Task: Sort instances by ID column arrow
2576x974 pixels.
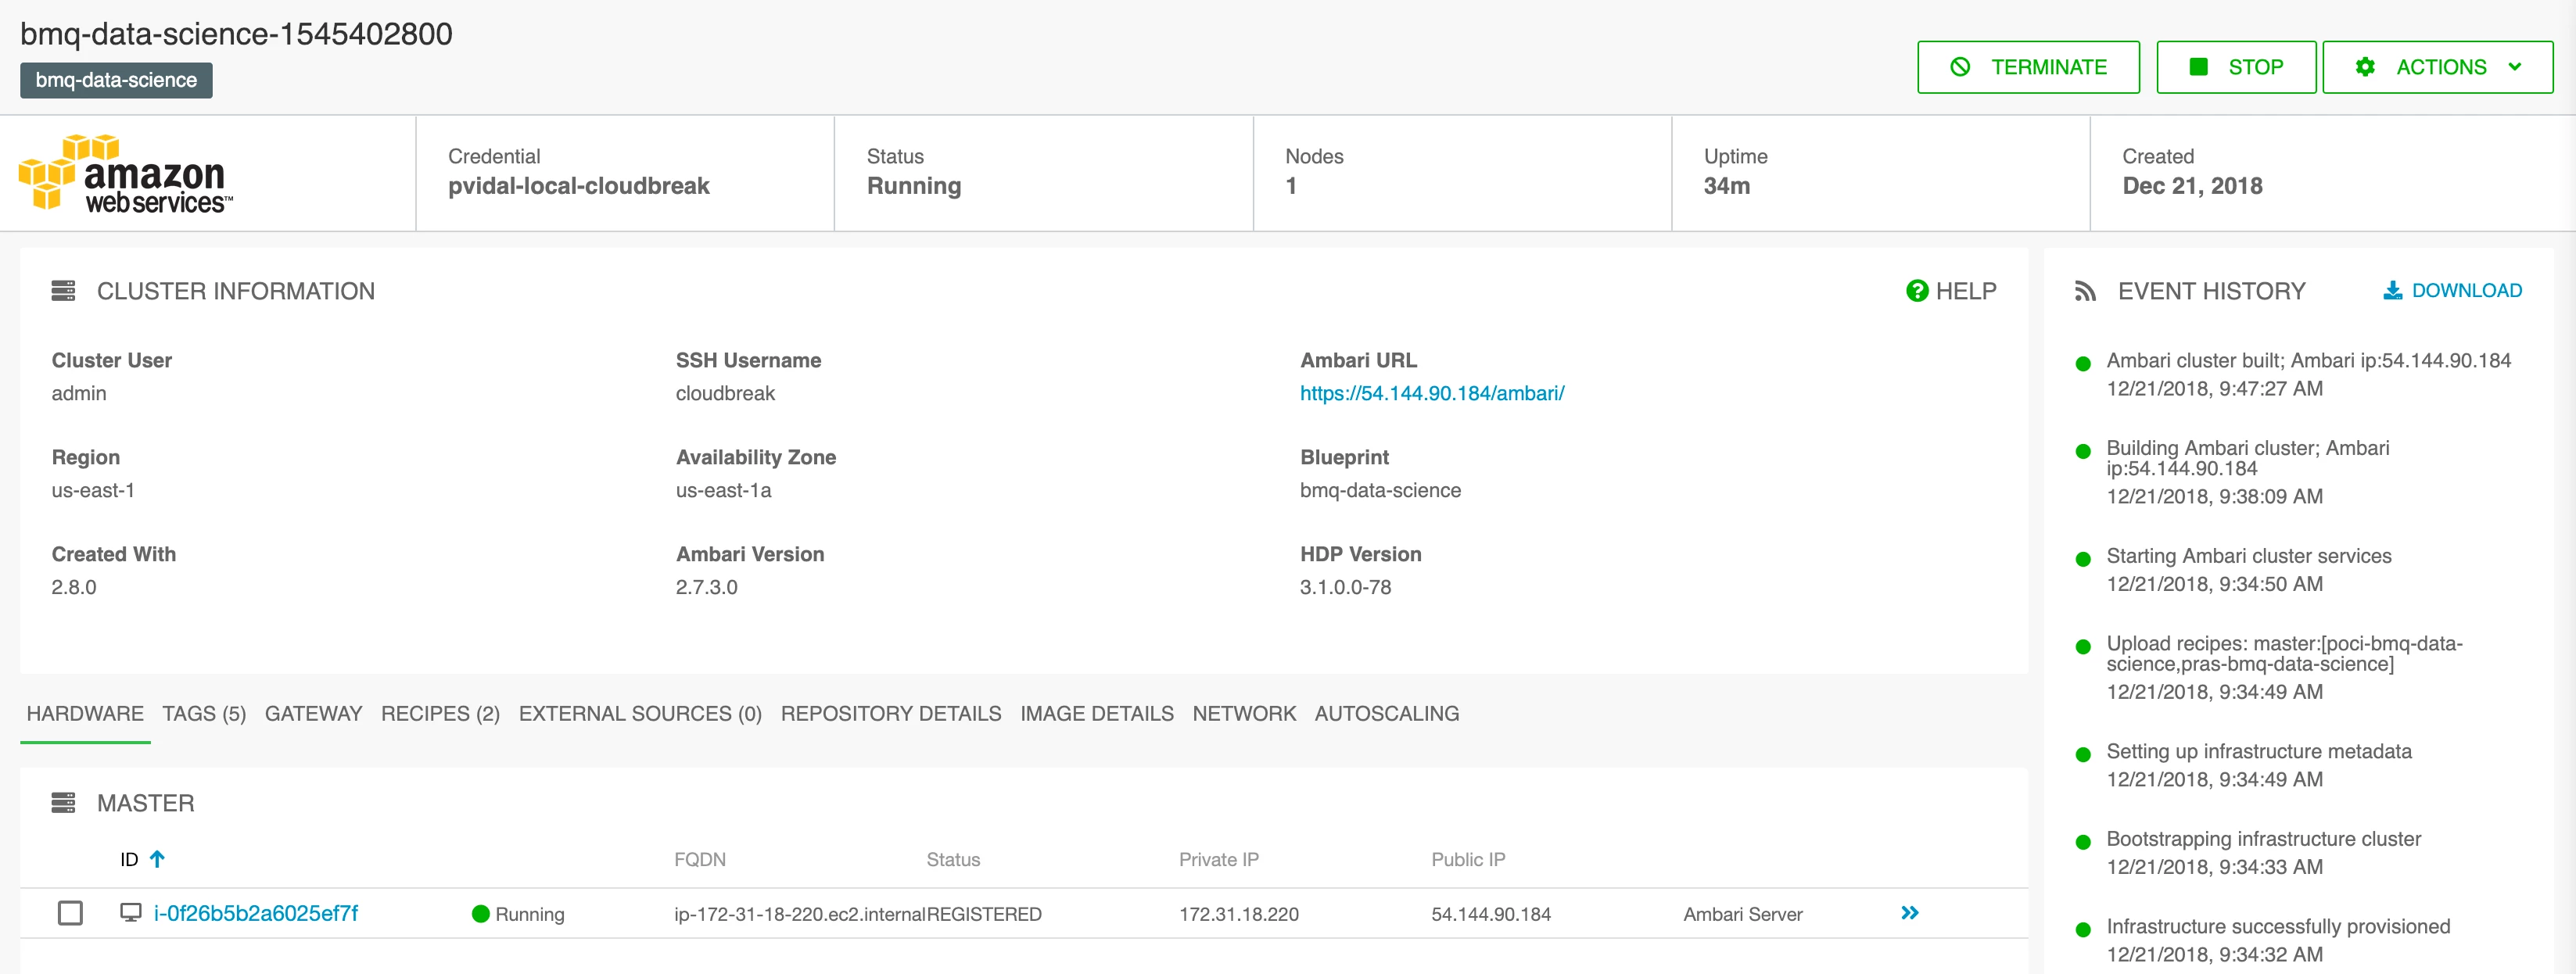Action: pos(157,859)
